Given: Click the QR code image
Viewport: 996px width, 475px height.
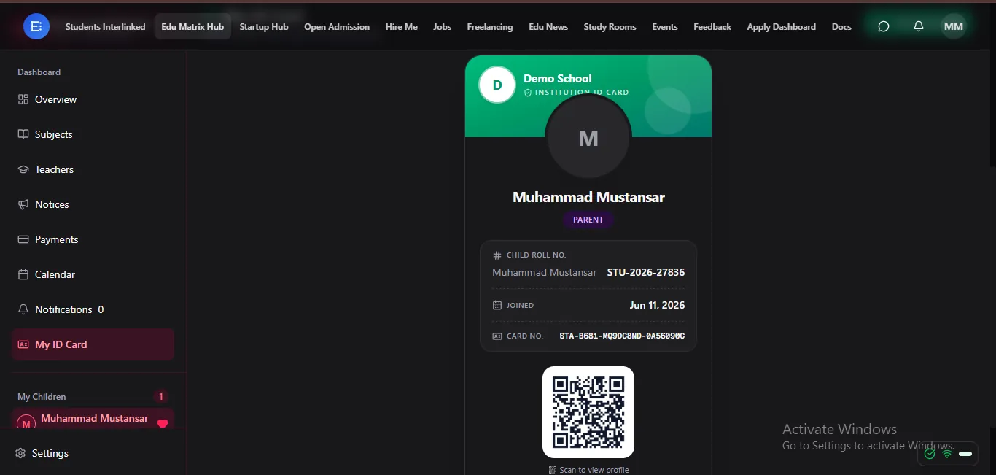Looking at the screenshot, I should point(588,412).
